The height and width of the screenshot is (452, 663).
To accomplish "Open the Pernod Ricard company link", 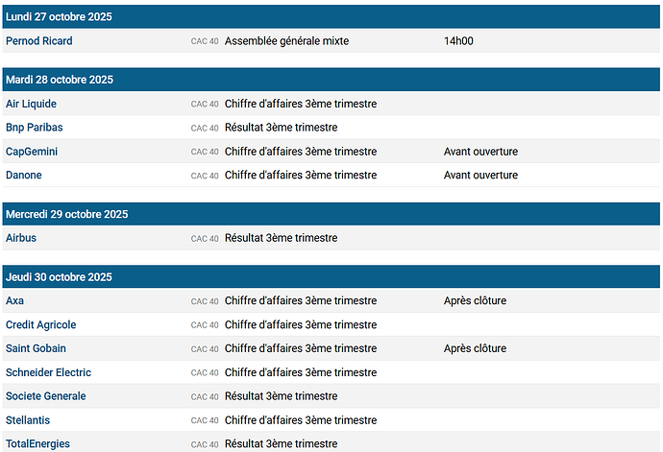I will tap(38, 41).
